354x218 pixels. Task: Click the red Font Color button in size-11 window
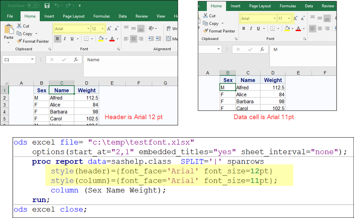298,29
